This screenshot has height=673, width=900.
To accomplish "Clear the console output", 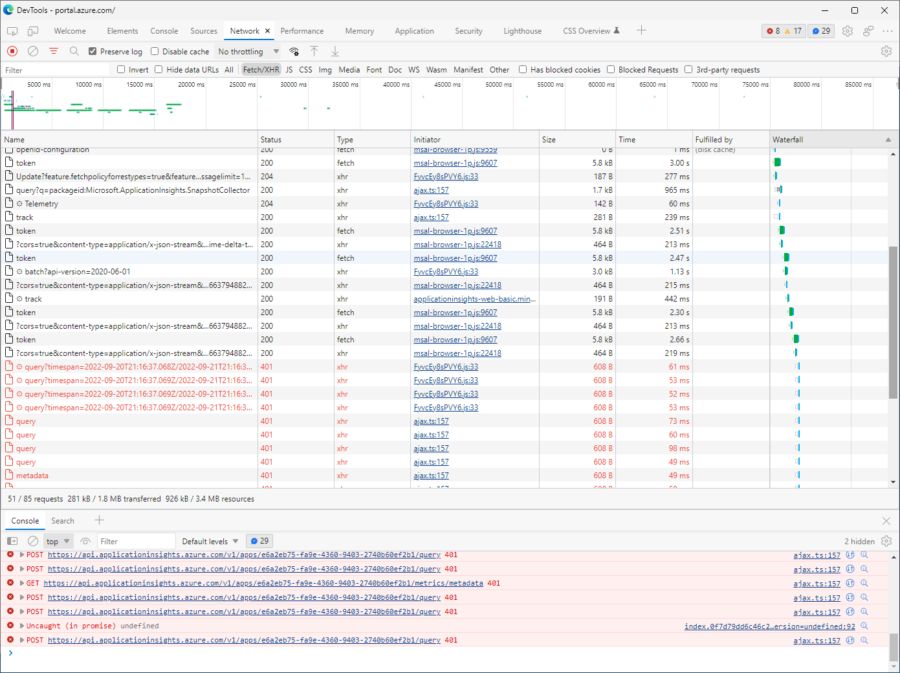I will pyautogui.click(x=33, y=541).
